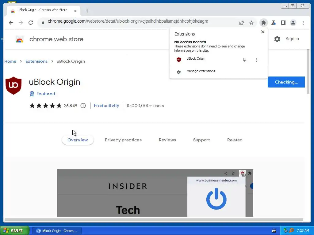The height and width of the screenshot is (235, 314).
Task: Click the address bar URL
Action: point(128,21)
